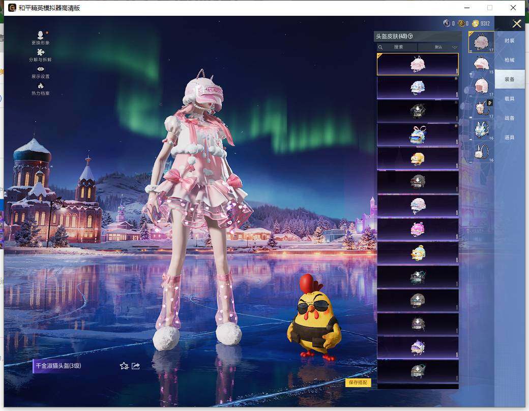Switch to the 枪械 tab
Viewport: 529px width, 411px height.
510,60
